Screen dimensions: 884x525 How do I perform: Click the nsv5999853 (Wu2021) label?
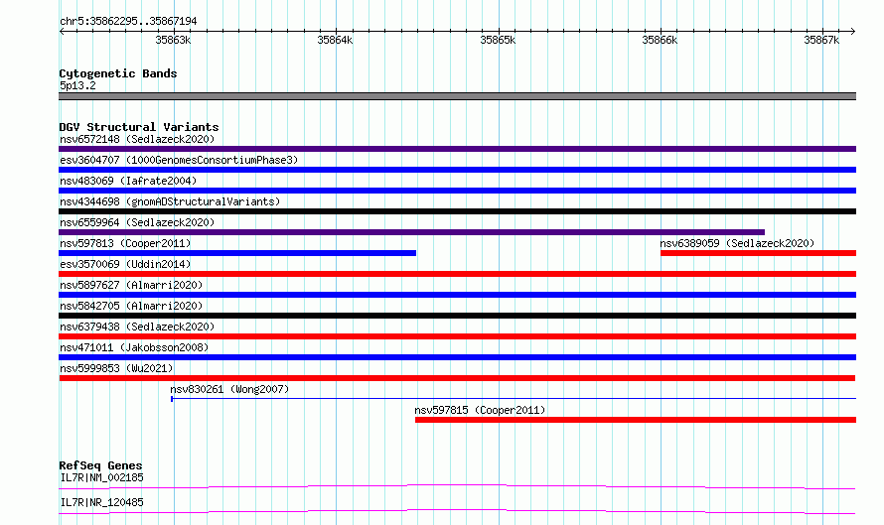click(116, 368)
